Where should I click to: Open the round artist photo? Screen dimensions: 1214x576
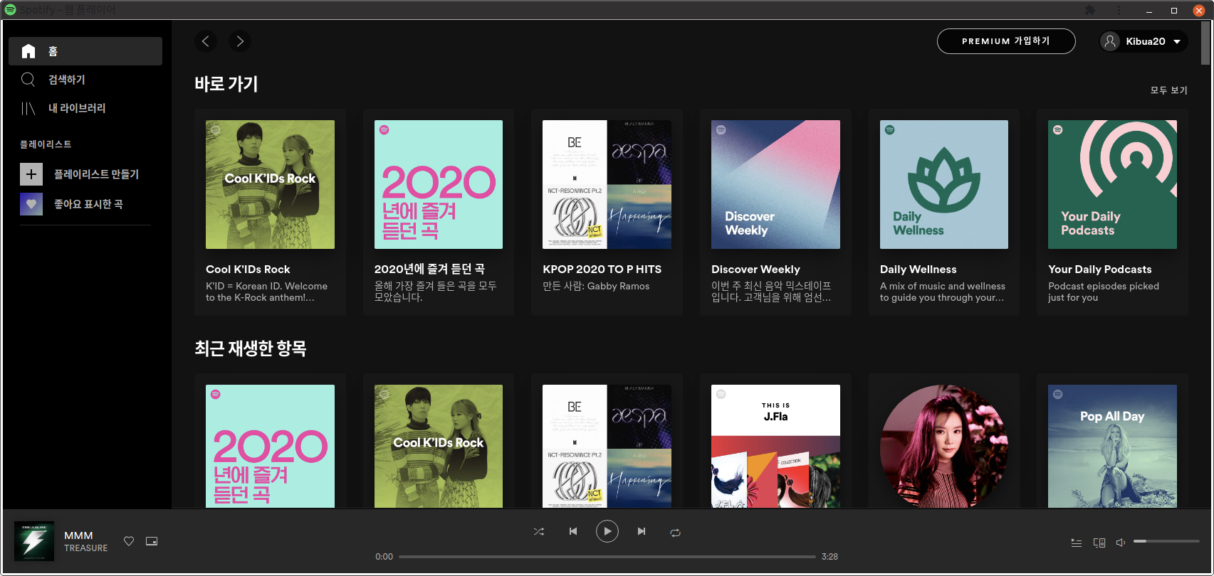click(944, 446)
